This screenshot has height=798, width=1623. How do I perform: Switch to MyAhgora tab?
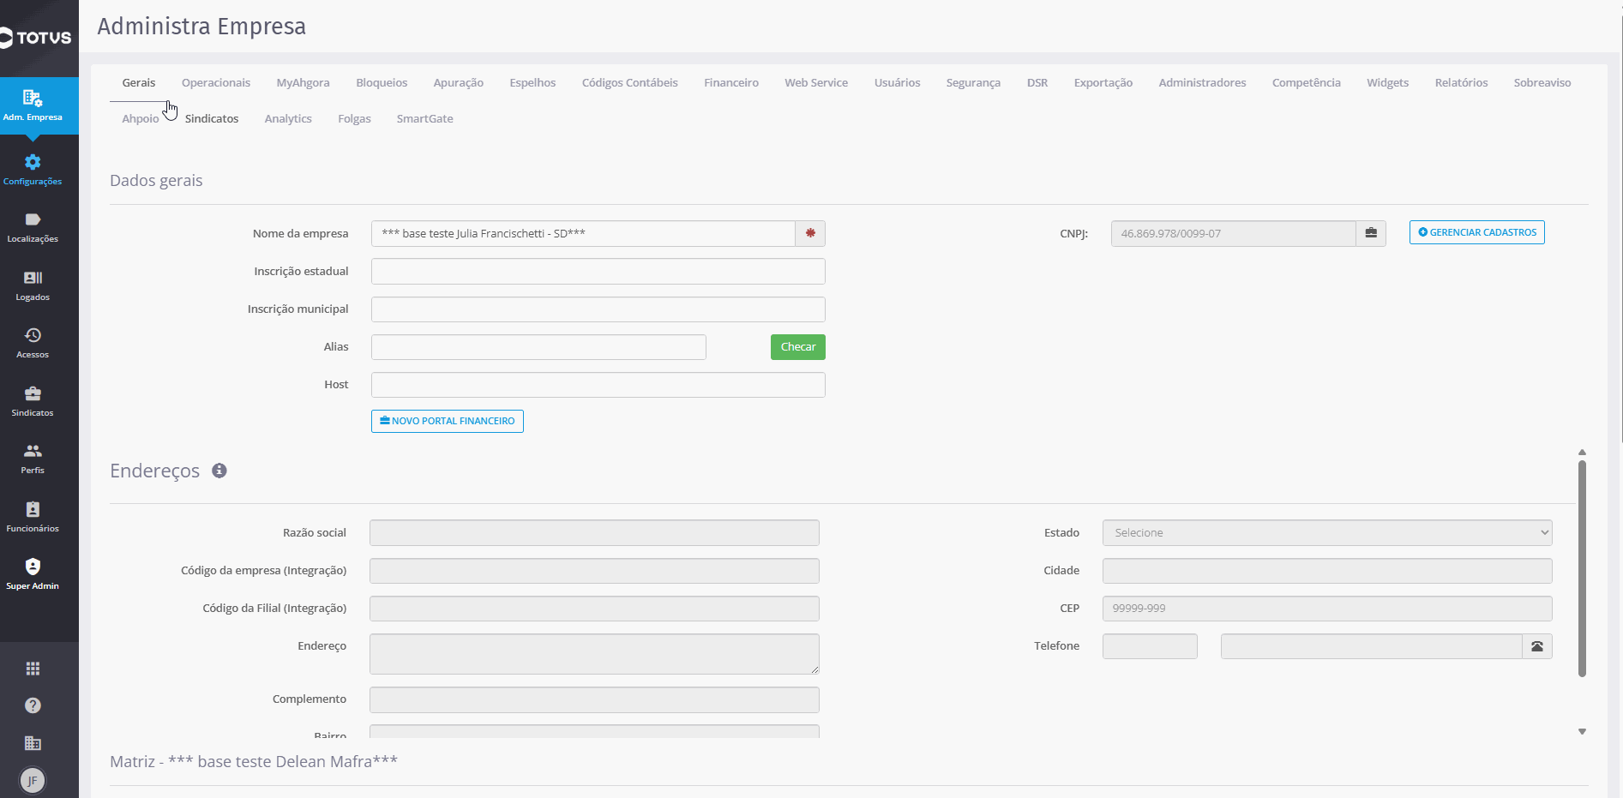coord(303,82)
